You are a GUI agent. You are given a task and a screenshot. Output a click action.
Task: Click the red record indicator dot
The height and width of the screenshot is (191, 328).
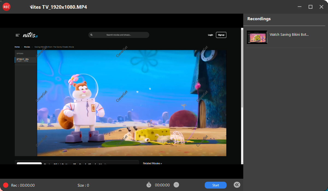tap(6, 185)
